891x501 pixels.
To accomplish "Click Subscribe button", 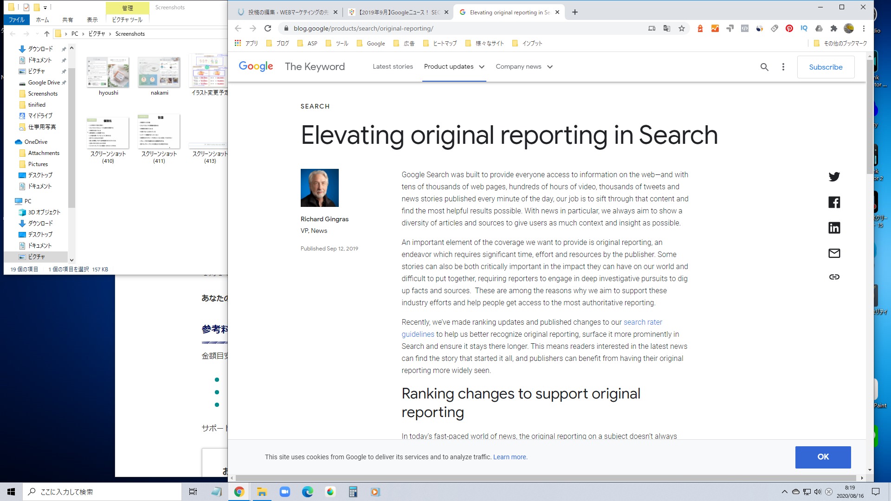I will click(826, 67).
